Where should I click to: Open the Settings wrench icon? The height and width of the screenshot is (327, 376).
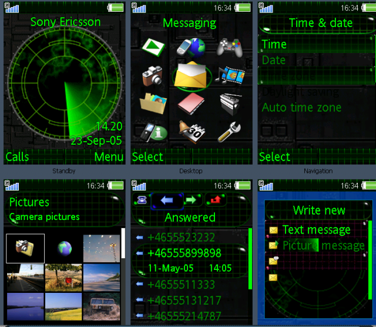click(229, 132)
